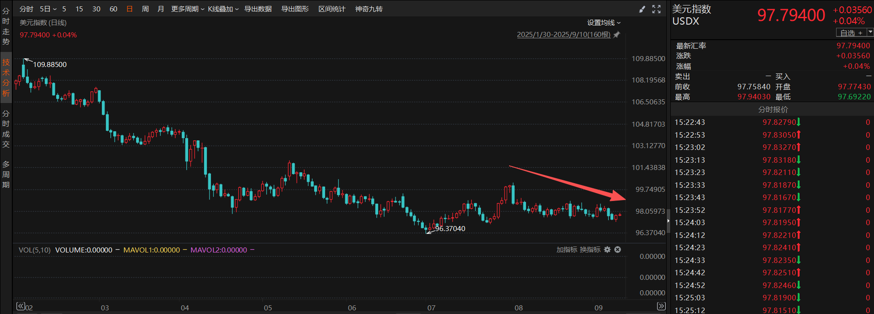Jump chart timeline to earlier dates
This screenshot has width=874, height=314.
click(21, 306)
